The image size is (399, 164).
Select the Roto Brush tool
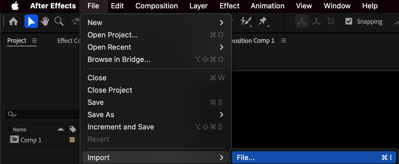coord(246,21)
